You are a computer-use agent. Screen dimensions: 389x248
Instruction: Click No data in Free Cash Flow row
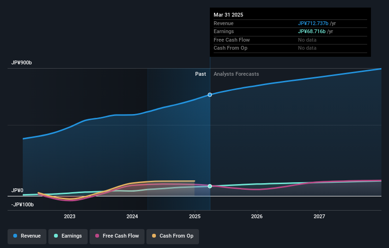tap(307, 40)
